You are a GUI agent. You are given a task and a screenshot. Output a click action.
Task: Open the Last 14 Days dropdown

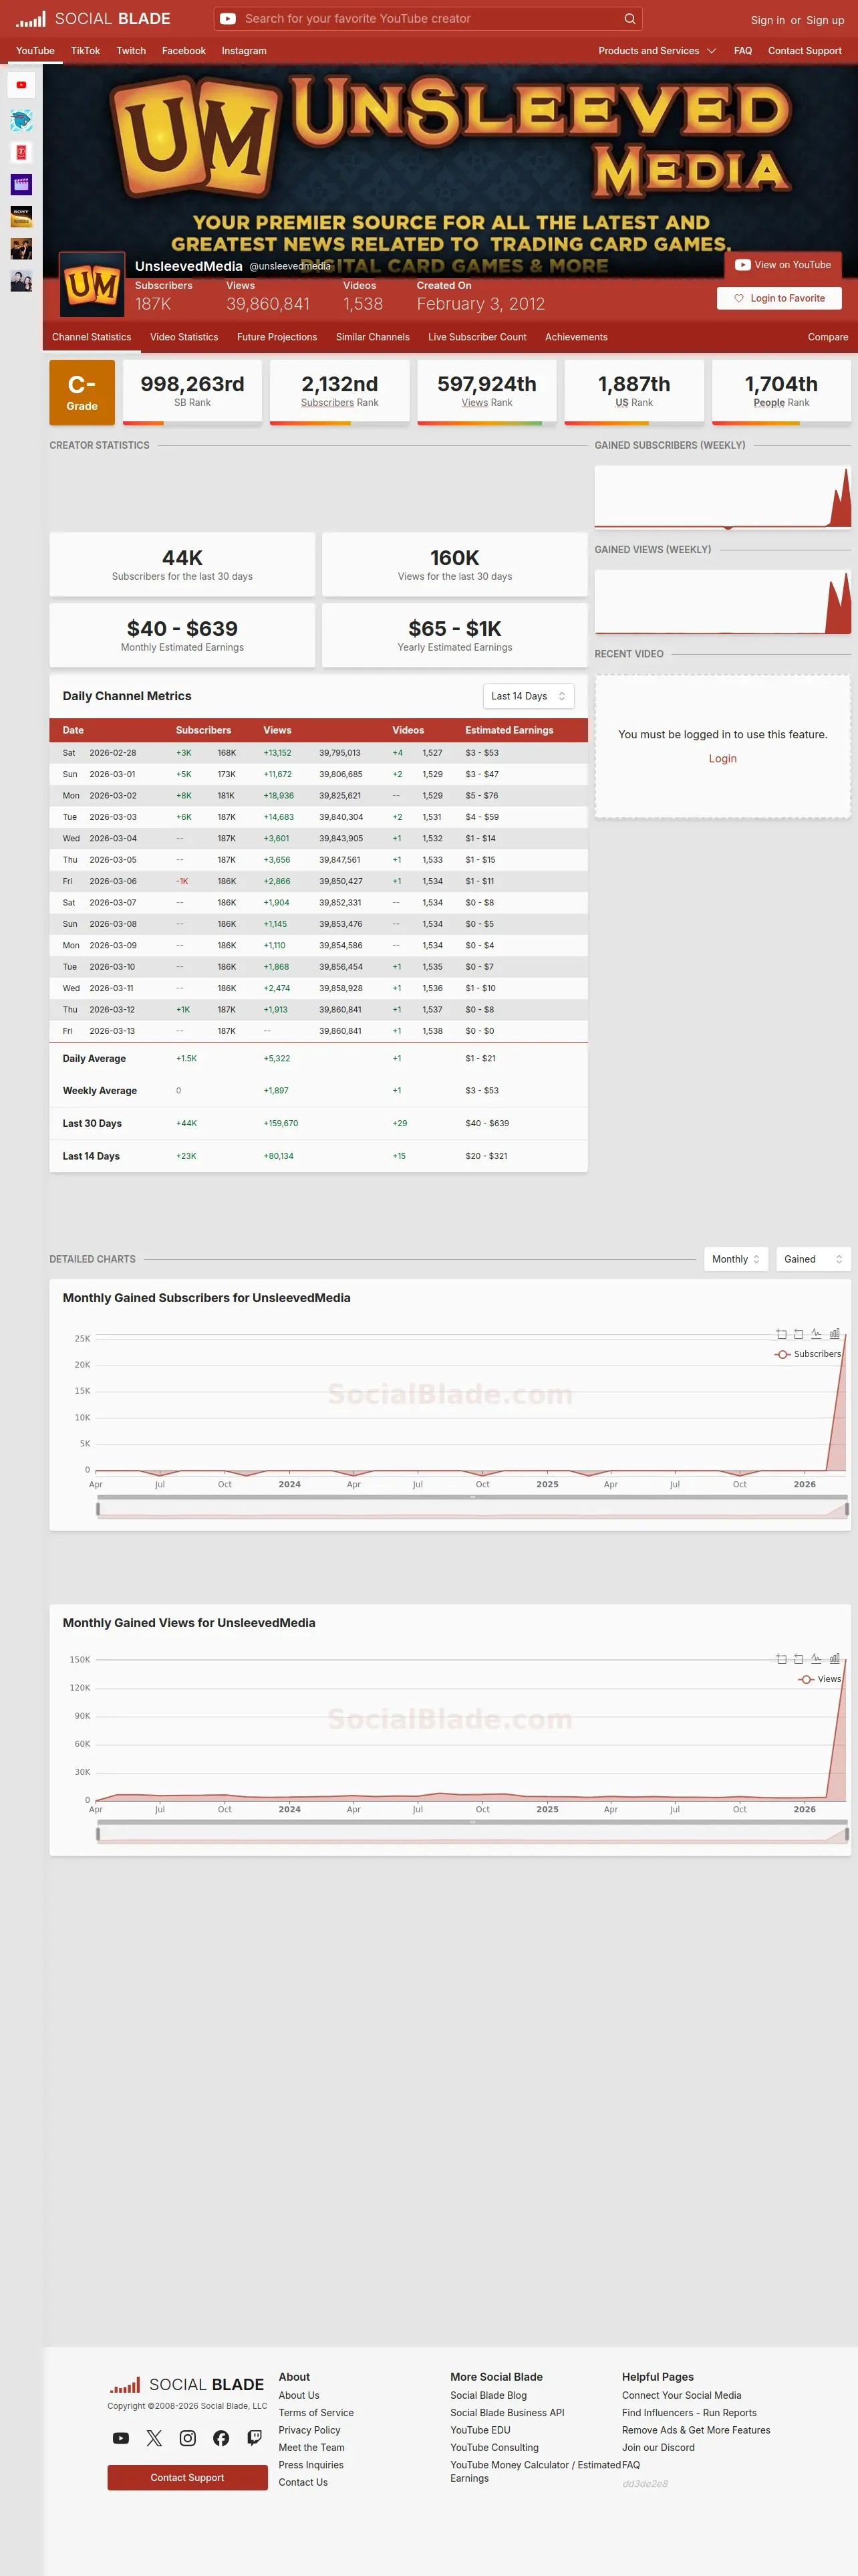529,696
